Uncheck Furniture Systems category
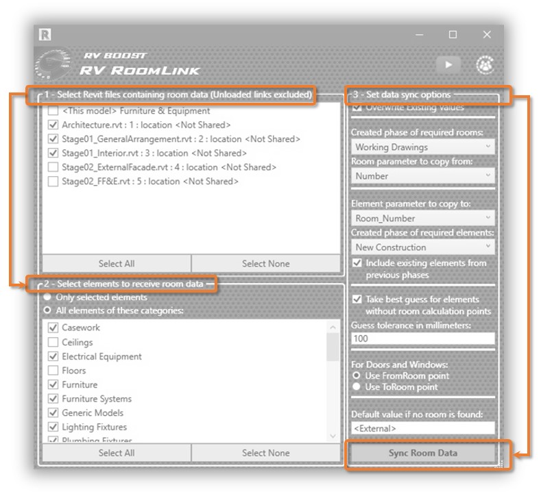 click(x=53, y=399)
